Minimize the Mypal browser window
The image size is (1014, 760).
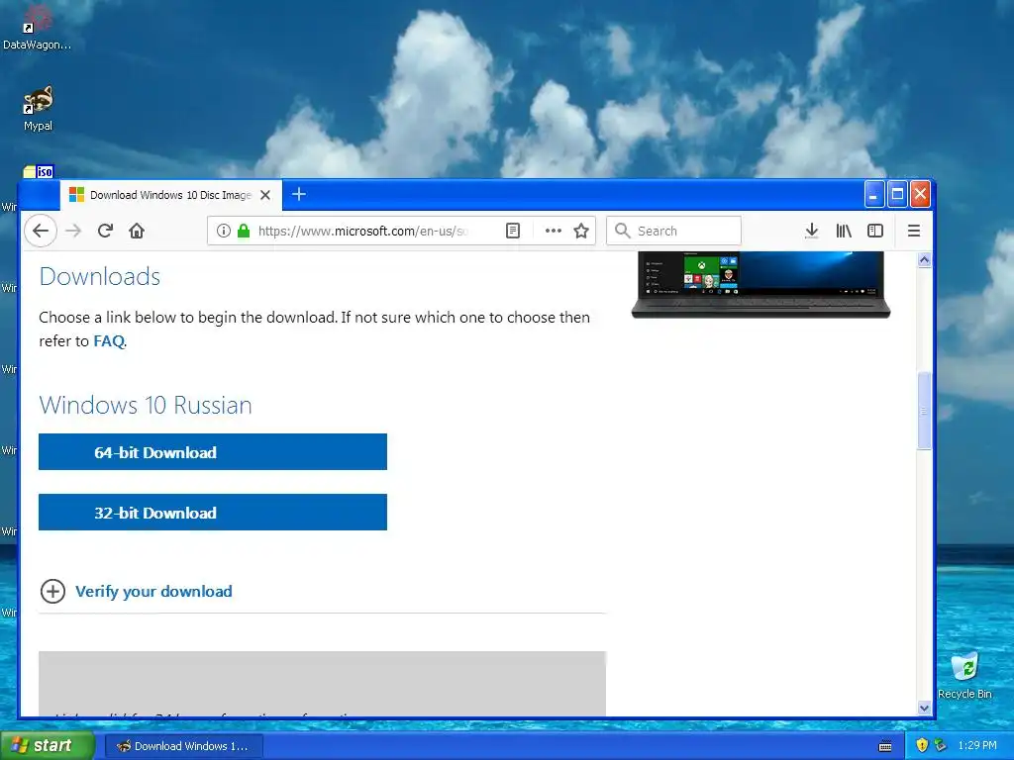pyautogui.click(x=874, y=194)
